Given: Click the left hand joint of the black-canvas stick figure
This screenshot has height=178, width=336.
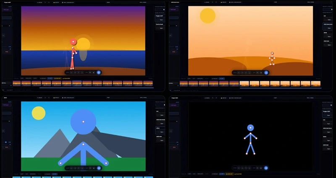Looking at the screenshot, I should pos(245,139).
